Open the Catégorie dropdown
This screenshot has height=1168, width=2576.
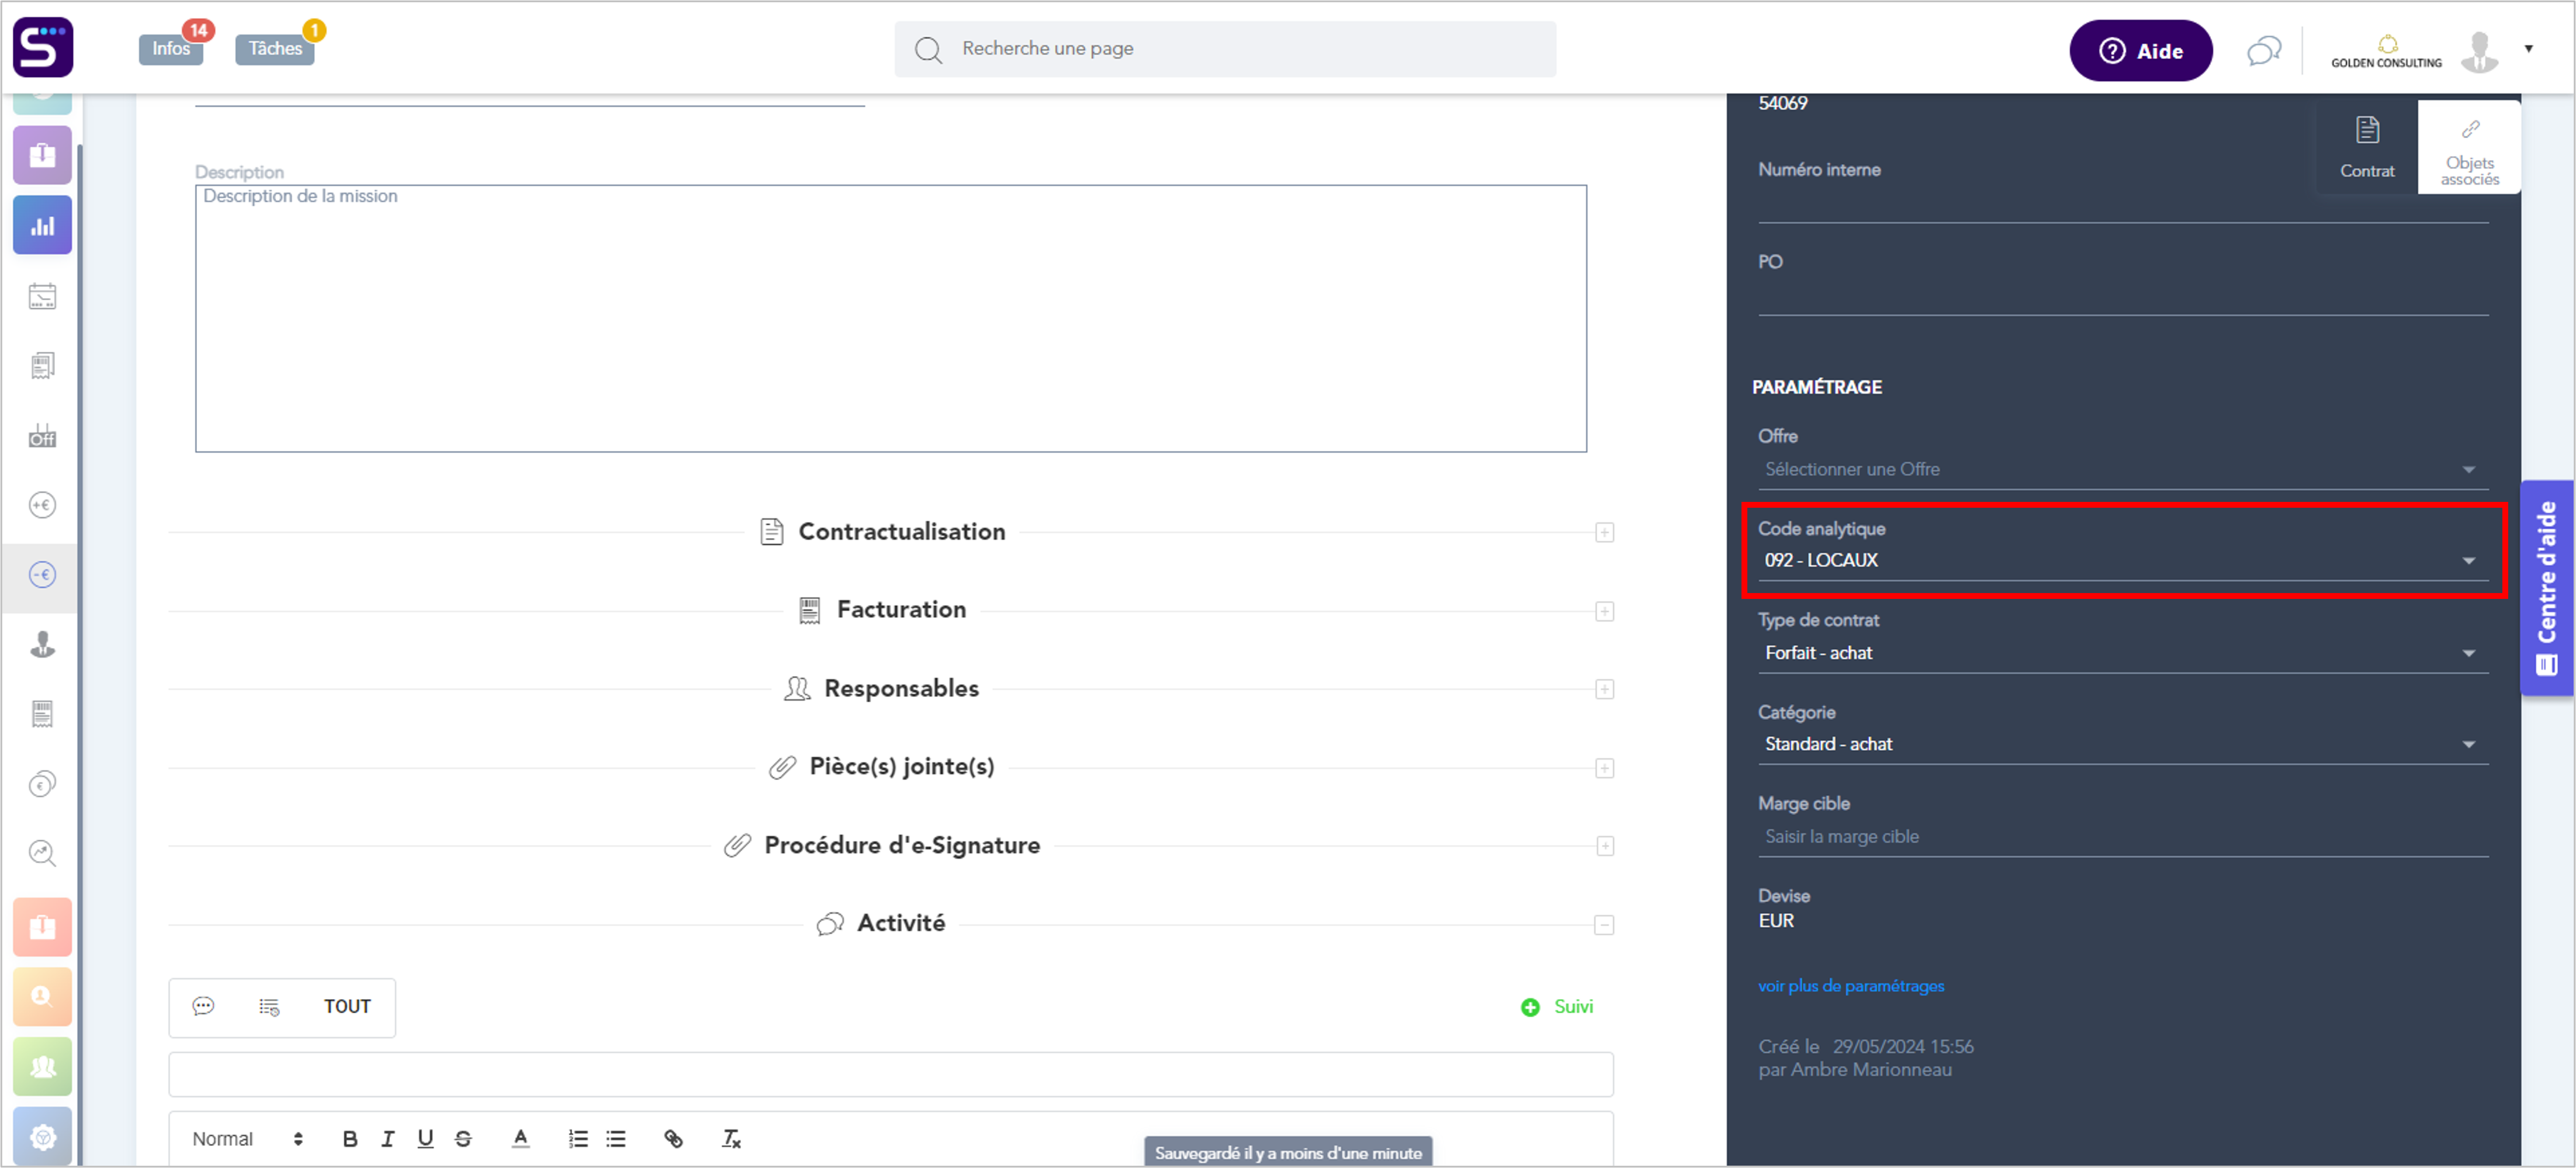pos(2122,745)
